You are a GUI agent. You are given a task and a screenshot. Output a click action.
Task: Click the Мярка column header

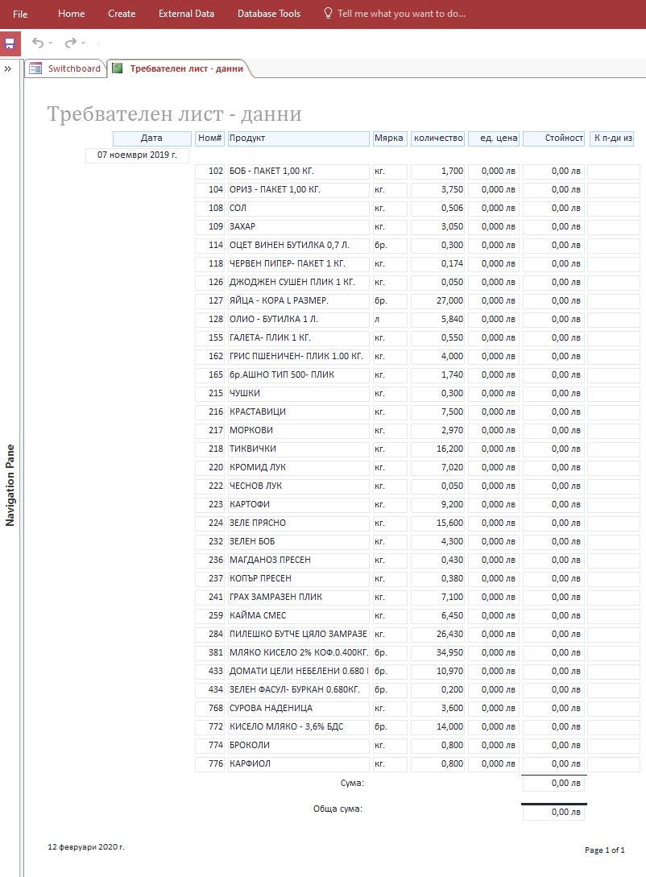[390, 139]
